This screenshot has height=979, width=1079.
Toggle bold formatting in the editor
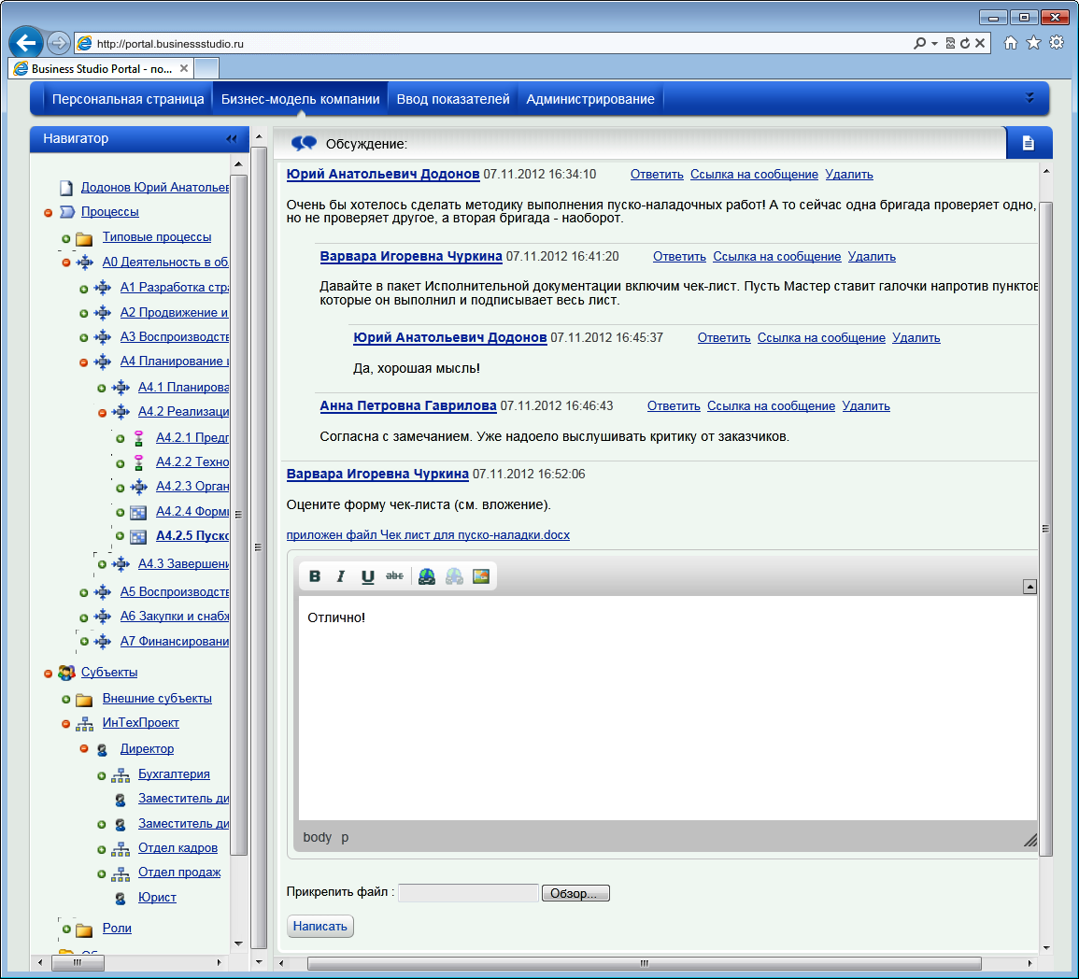point(315,576)
